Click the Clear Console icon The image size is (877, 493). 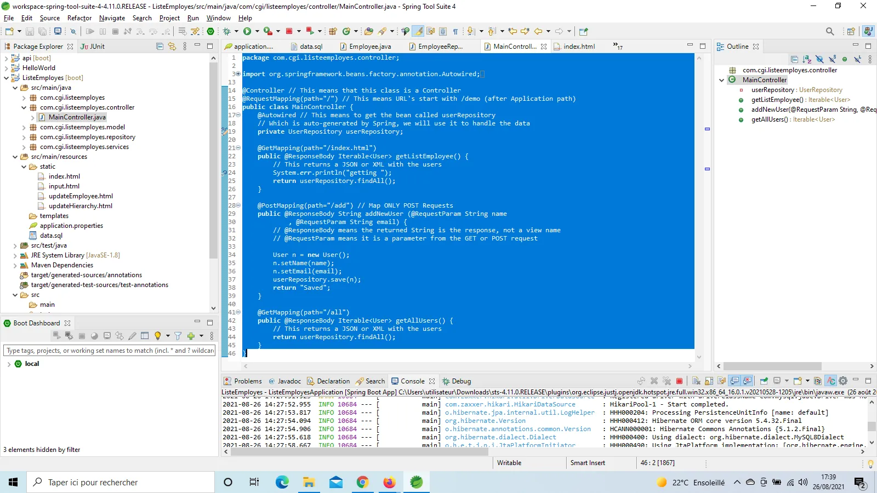click(x=696, y=381)
